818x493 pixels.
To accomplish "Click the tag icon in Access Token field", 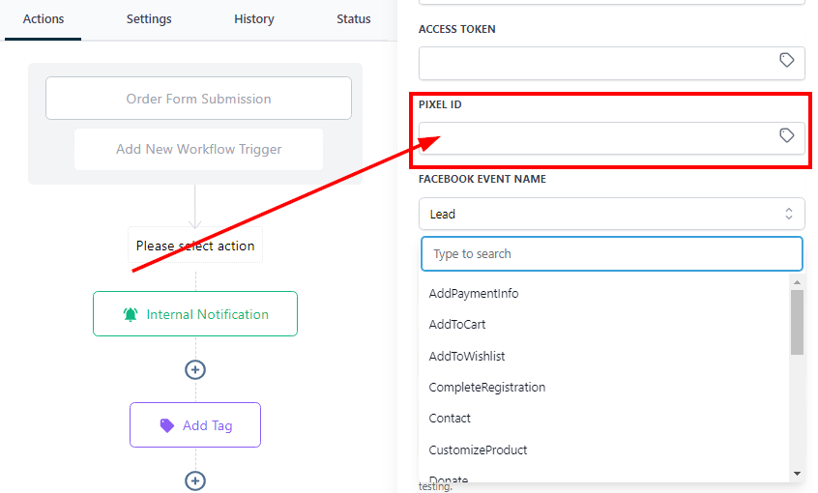I will (787, 61).
